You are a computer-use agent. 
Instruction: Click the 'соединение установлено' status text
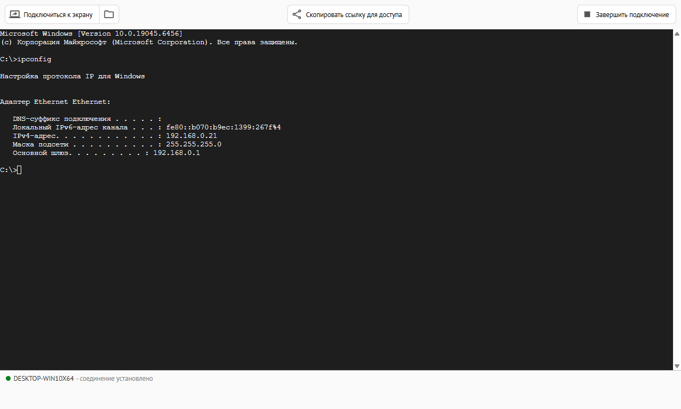click(x=117, y=379)
